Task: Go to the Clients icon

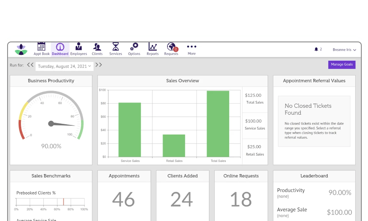Action: tap(97, 47)
